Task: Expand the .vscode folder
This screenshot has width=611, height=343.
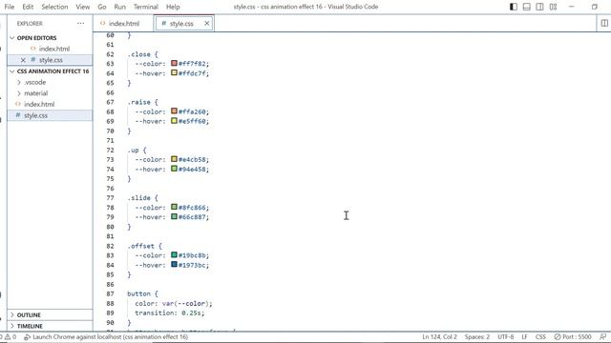Action: 35,83
